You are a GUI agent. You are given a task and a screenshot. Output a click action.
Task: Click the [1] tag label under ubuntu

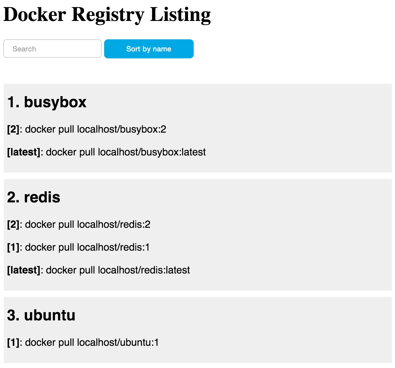point(13,343)
